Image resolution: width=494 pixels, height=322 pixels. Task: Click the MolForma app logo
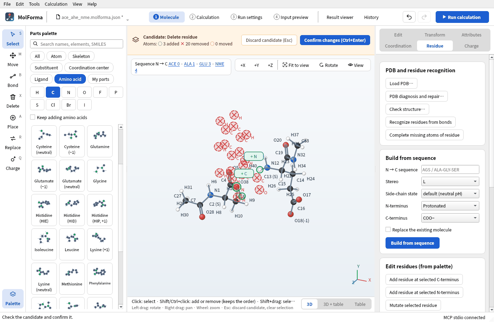tap(10, 17)
